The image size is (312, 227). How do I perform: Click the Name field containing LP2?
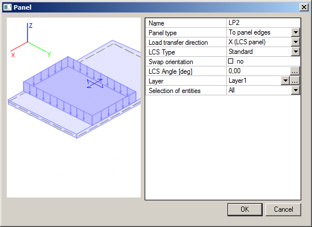(263, 23)
